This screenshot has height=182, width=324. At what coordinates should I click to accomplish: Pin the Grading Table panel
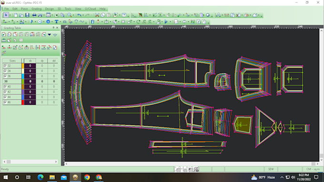[53, 28]
